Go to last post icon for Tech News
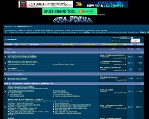This screenshot has width=149, height=119. [125, 71]
